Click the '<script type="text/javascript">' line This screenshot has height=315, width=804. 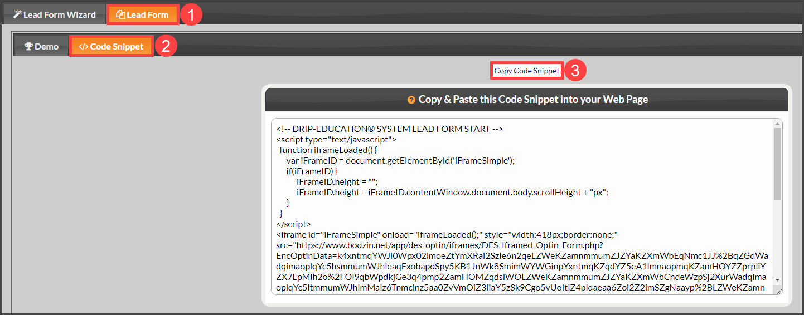[x=336, y=139]
